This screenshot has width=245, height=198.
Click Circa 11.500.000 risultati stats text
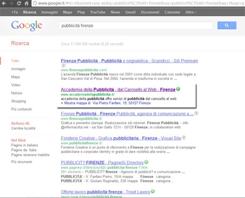point(92,44)
